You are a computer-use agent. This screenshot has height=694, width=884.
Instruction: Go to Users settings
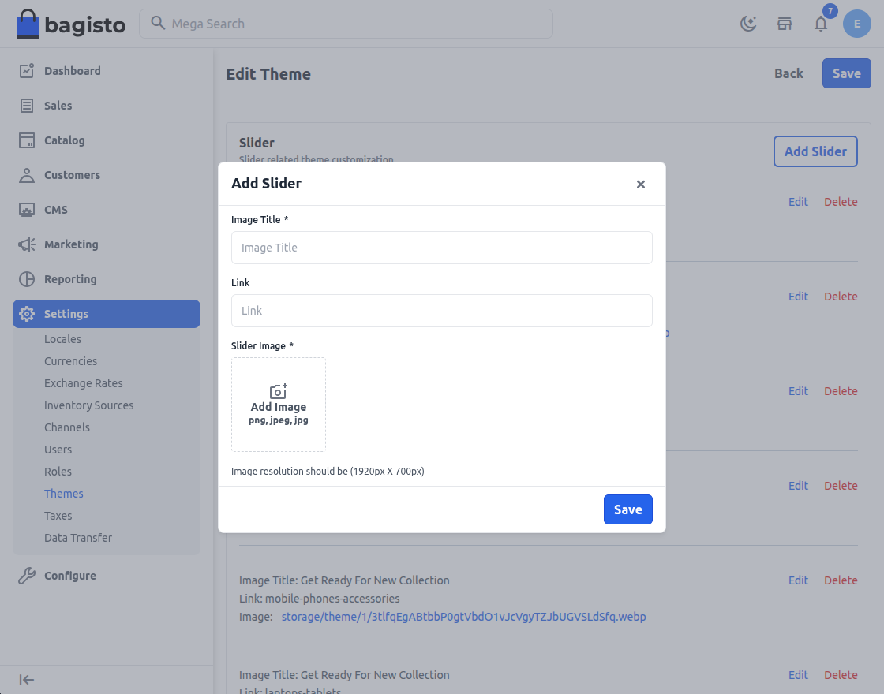tap(58, 450)
